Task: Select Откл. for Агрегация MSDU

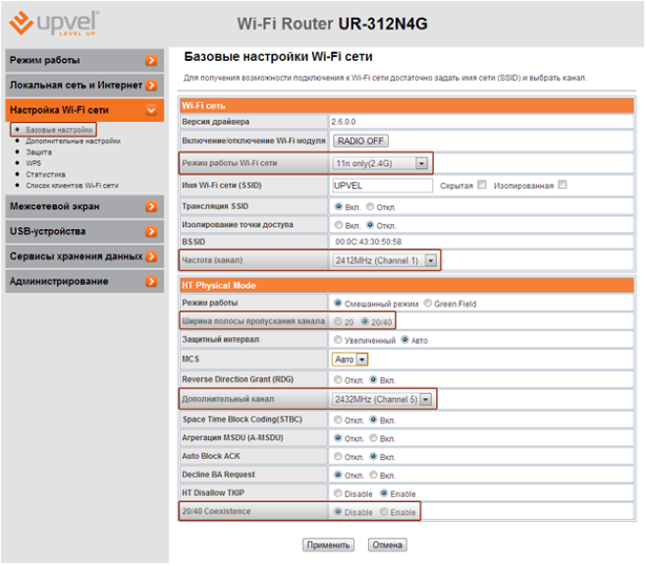Action: 338,438
